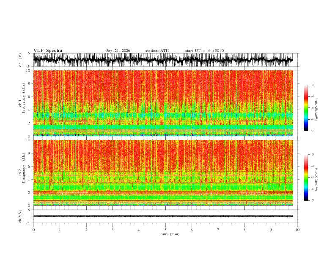The width and height of the screenshot is (335, 258).
Task: Click the station=ATH label
Action: tap(157, 51)
